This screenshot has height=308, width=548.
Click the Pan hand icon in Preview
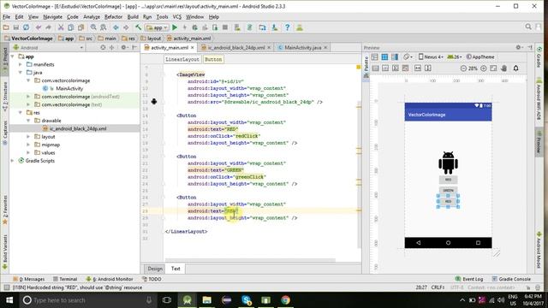pos(503,68)
